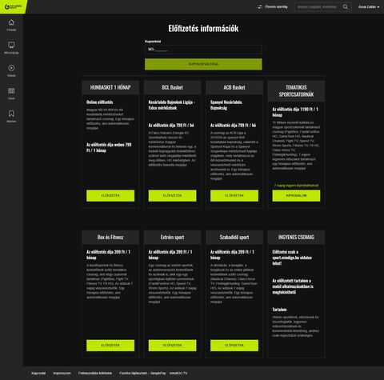384x380 pixels.
Task: Click the TEMATIKUS SPORTCSATORNÁK header
Action: tap(296, 91)
